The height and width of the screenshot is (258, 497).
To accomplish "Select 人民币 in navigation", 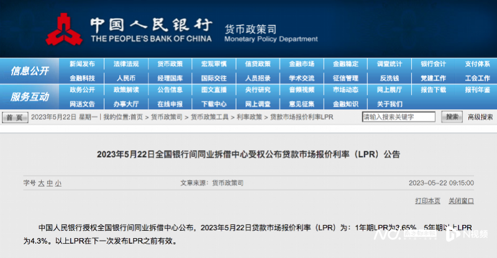I will [126, 78].
